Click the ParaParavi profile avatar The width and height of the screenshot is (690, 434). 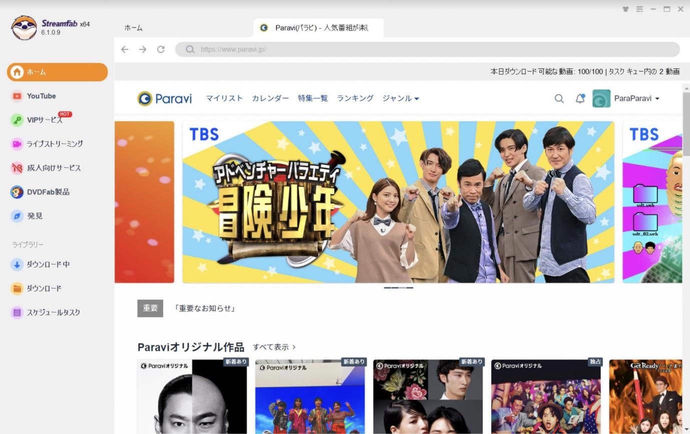click(601, 98)
